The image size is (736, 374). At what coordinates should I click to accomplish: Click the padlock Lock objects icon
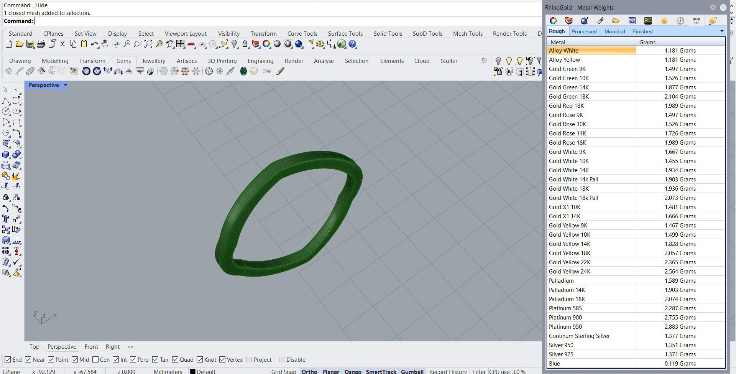coord(245,44)
